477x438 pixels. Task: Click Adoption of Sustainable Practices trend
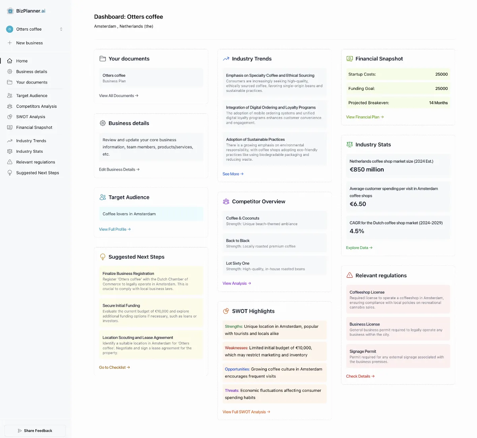pyautogui.click(x=275, y=149)
